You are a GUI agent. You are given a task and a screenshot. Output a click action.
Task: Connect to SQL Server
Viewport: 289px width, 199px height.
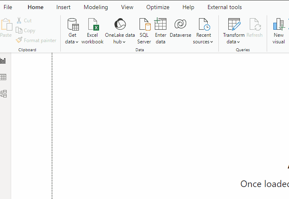click(144, 31)
